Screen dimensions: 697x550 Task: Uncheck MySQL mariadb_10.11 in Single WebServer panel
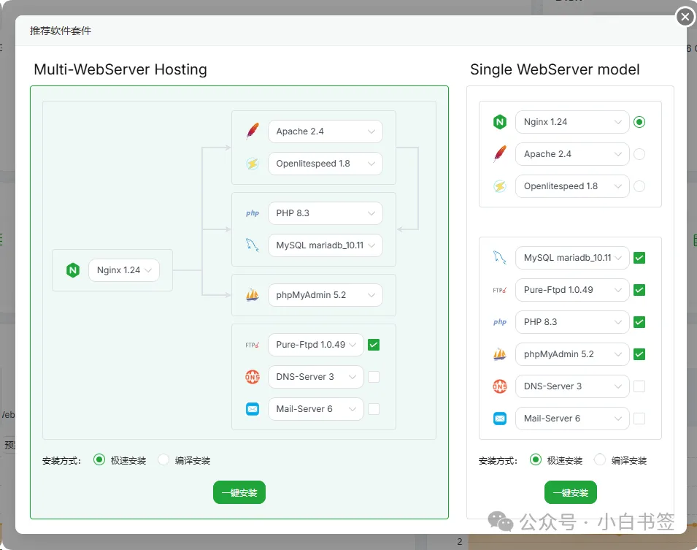pyautogui.click(x=639, y=258)
